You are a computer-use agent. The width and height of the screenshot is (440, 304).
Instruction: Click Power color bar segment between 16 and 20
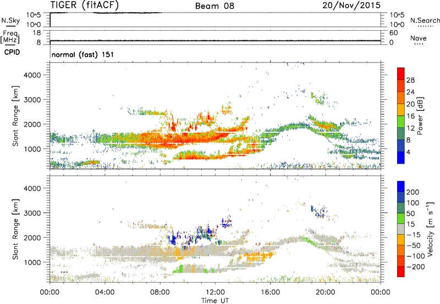click(401, 110)
